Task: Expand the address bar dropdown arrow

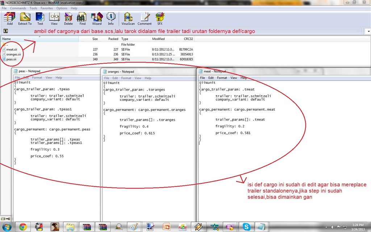Action: pyautogui.click(x=368, y=32)
